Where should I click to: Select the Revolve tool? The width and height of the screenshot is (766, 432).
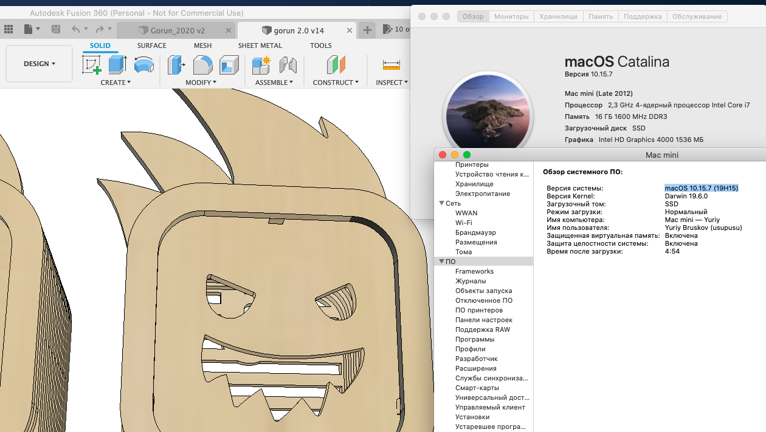pyautogui.click(x=143, y=64)
